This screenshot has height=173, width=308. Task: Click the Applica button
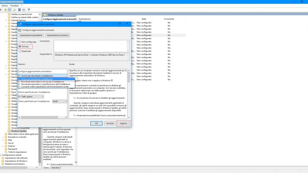(x=123, y=123)
